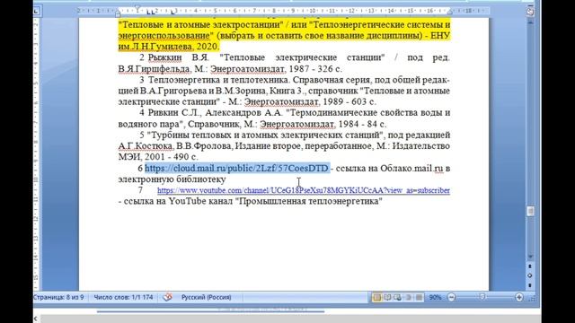Screen dimensions: 575x323
Task: Click the vertical ruler on left side
Action: pos(36,153)
